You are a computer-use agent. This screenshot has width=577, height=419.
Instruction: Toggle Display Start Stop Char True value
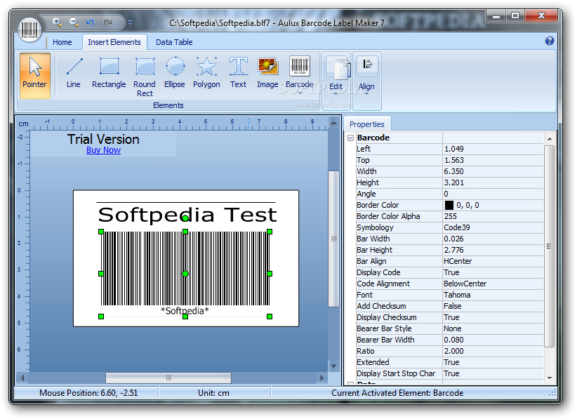pos(493,373)
